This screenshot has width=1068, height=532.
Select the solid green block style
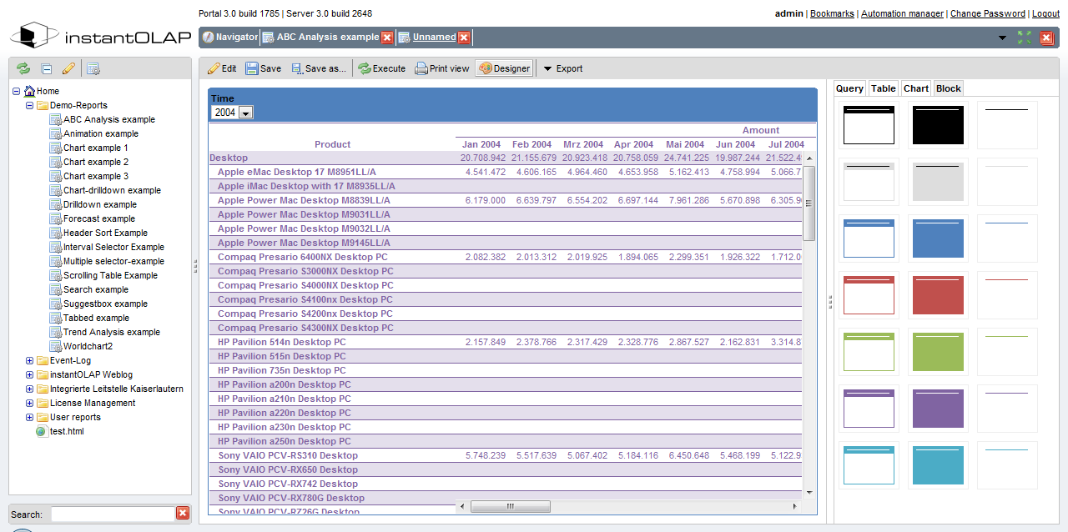(x=938, y=352)
